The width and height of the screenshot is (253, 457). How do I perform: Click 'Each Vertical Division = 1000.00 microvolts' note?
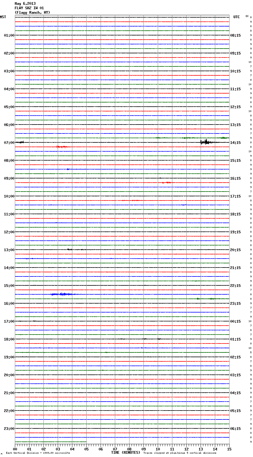point(38,453)
